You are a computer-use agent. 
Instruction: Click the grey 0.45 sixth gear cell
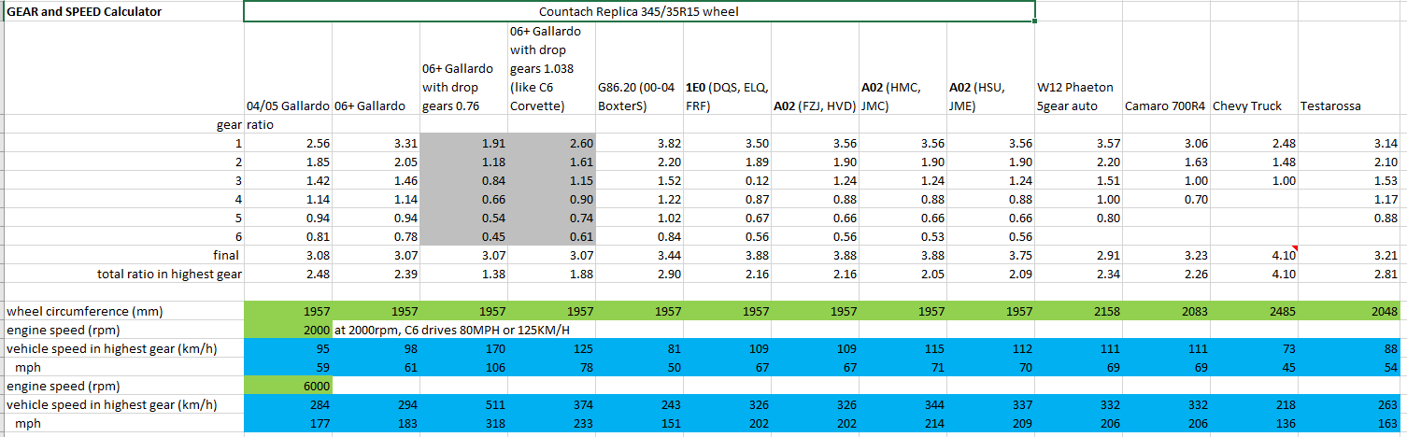tap(463, 236)
